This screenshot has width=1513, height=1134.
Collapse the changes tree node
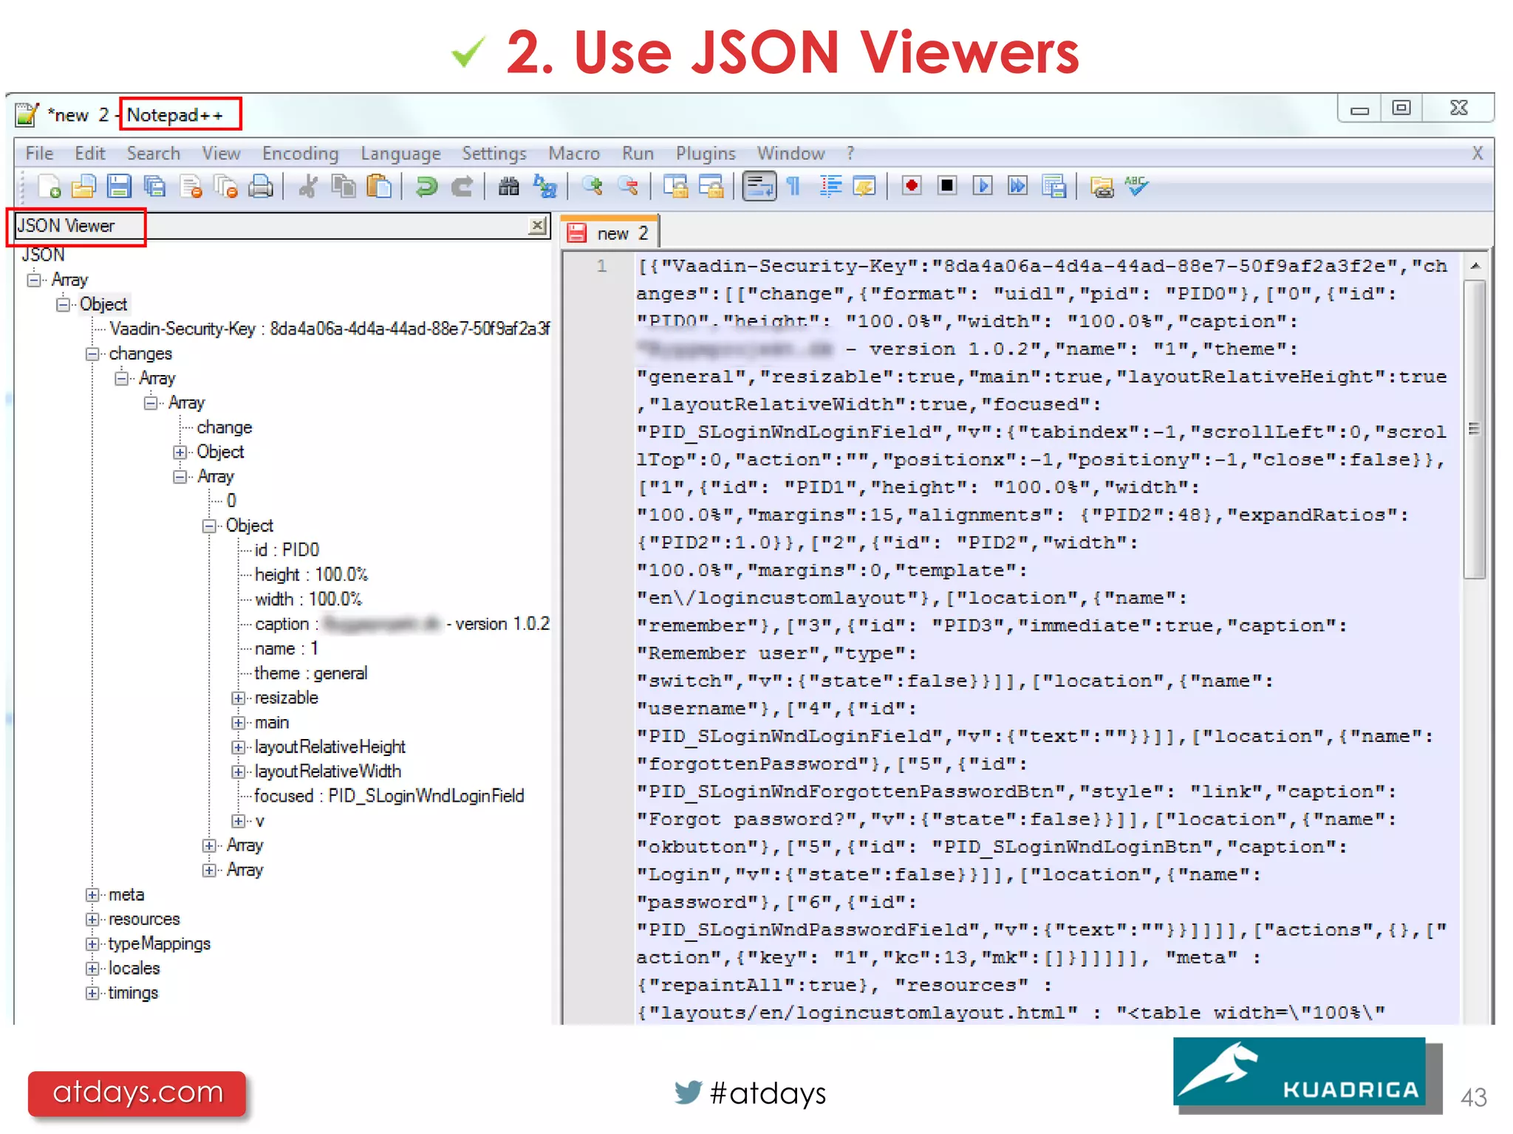[x=92, y=354]
